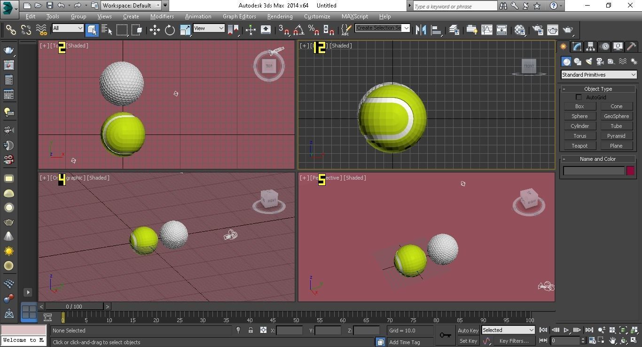Click the GeoSphere primitive button
This screenshot has height=347, width=642.
(x=616, y=116)
